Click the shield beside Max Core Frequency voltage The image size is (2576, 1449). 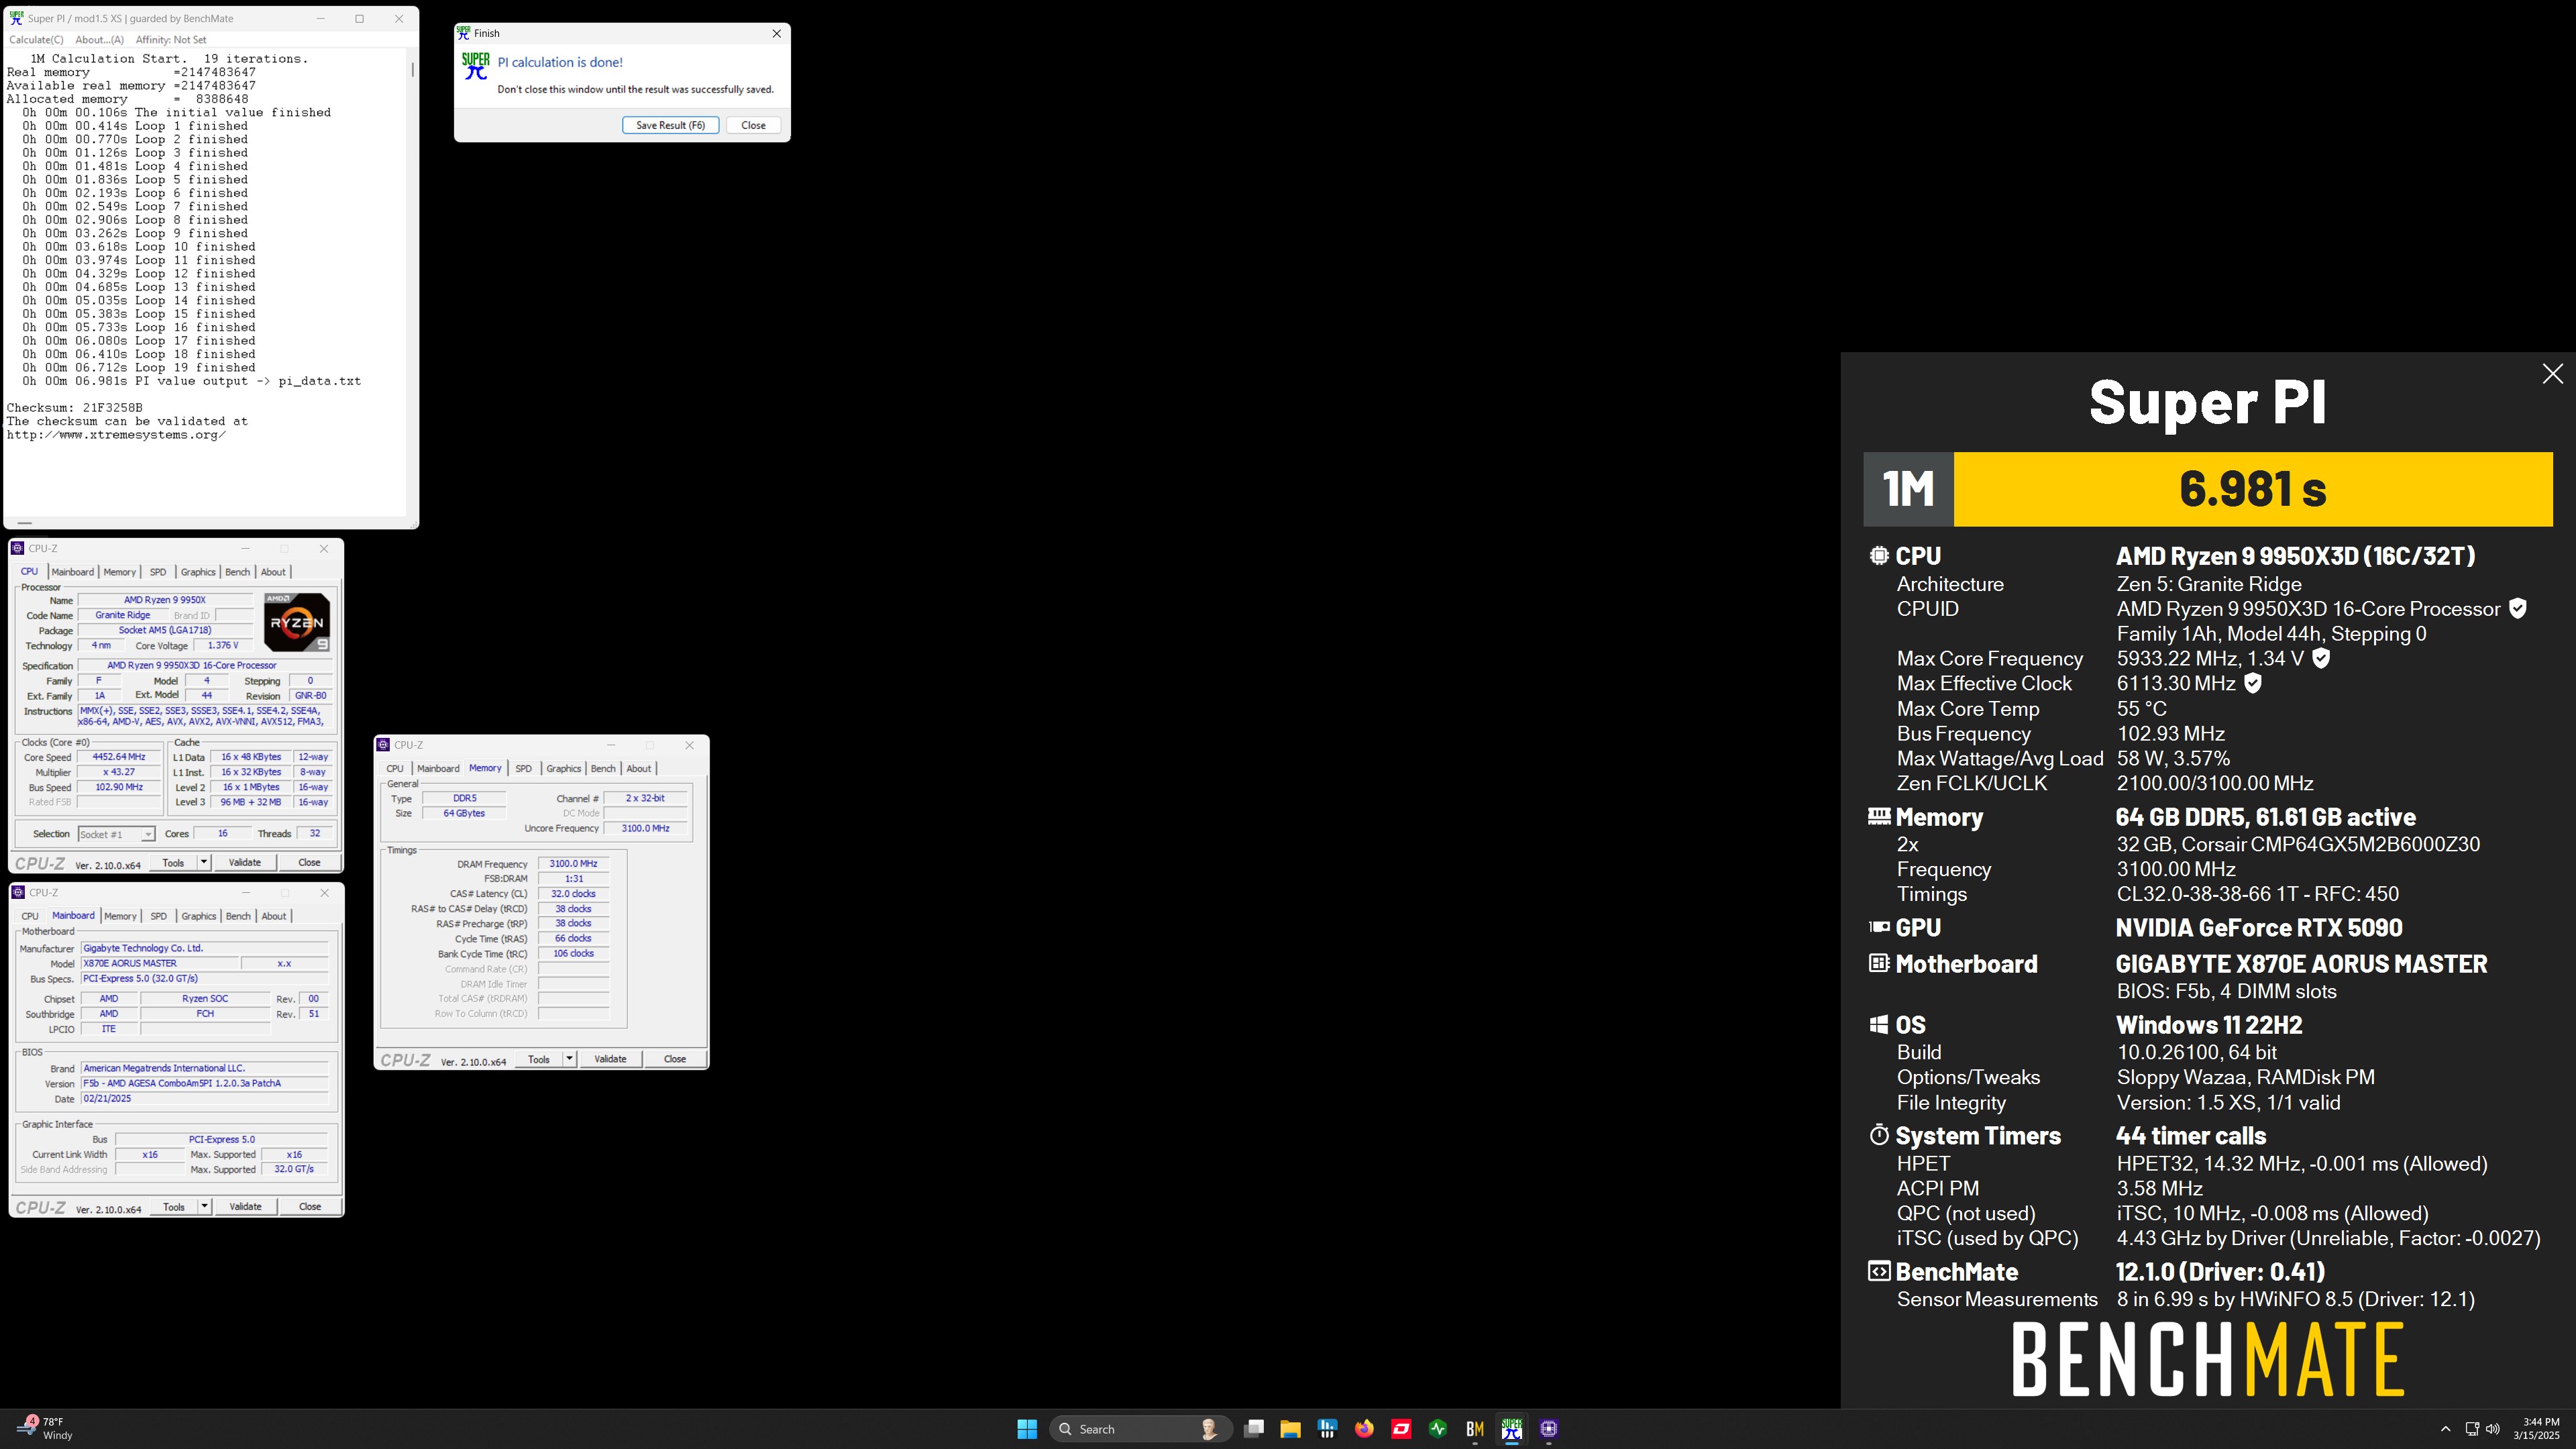2321,658
